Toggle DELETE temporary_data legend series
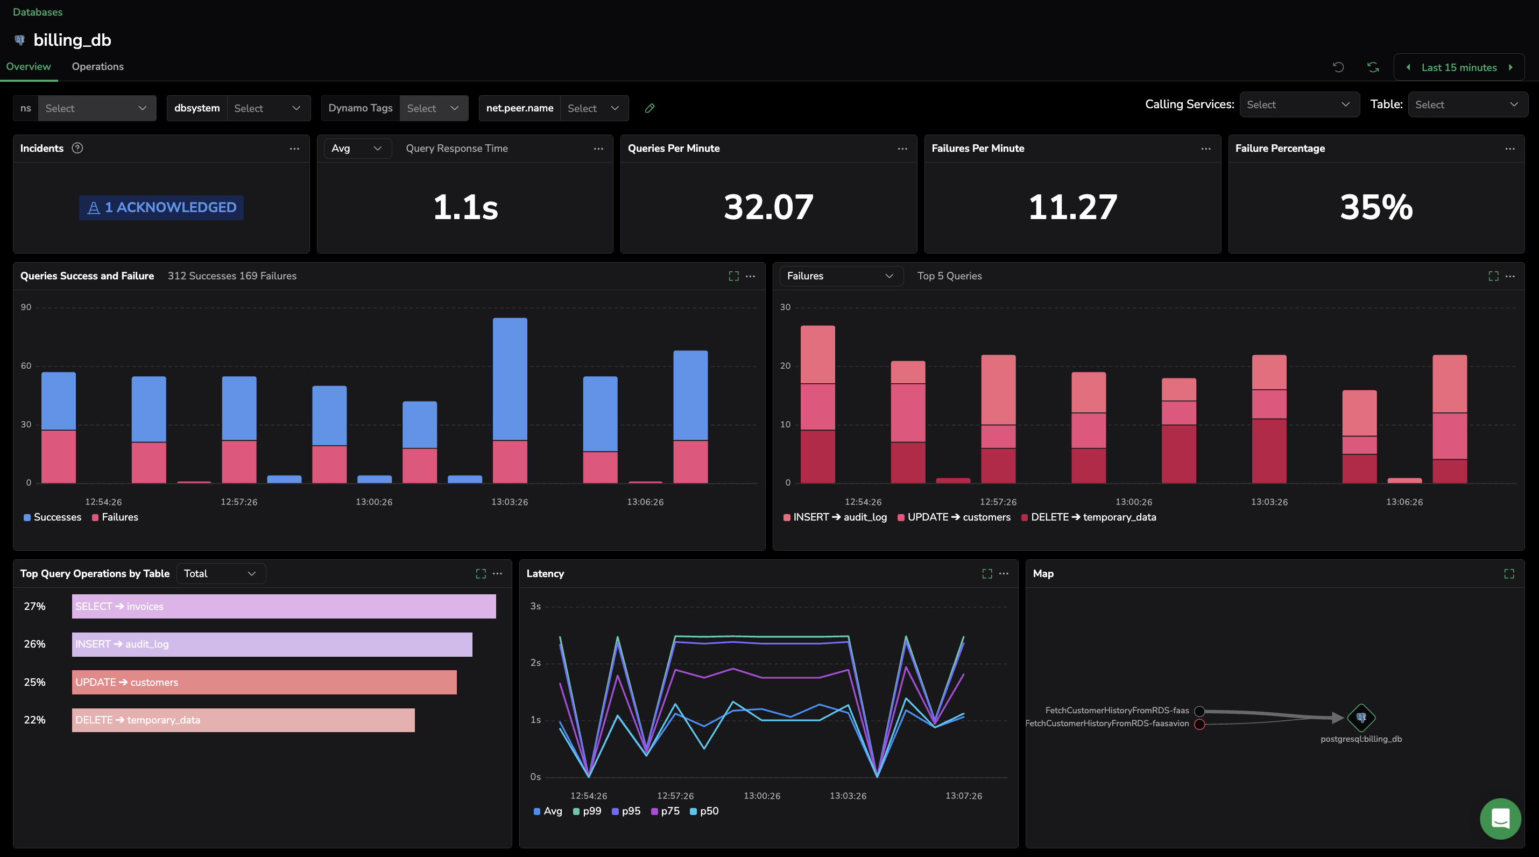The width and height of the screenshot is (1539, 857). click(x=1089, y=517)
